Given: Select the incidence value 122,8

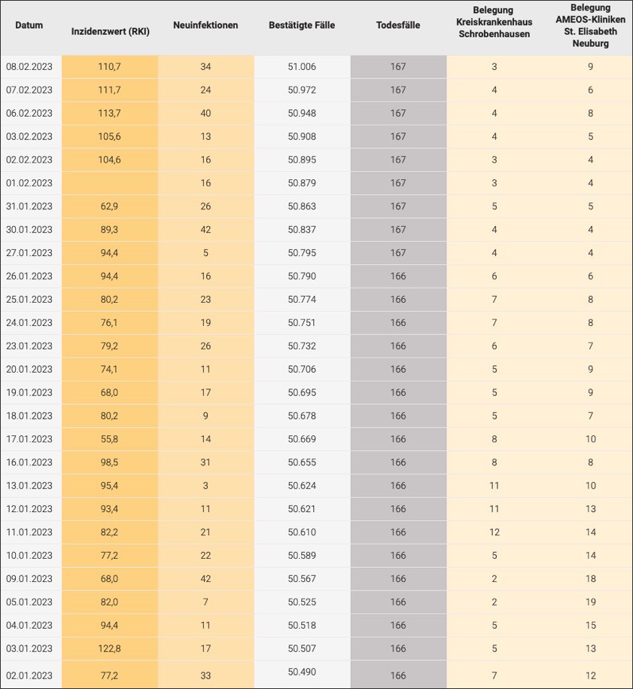Looking at the screenshot, I should (110, 648).
